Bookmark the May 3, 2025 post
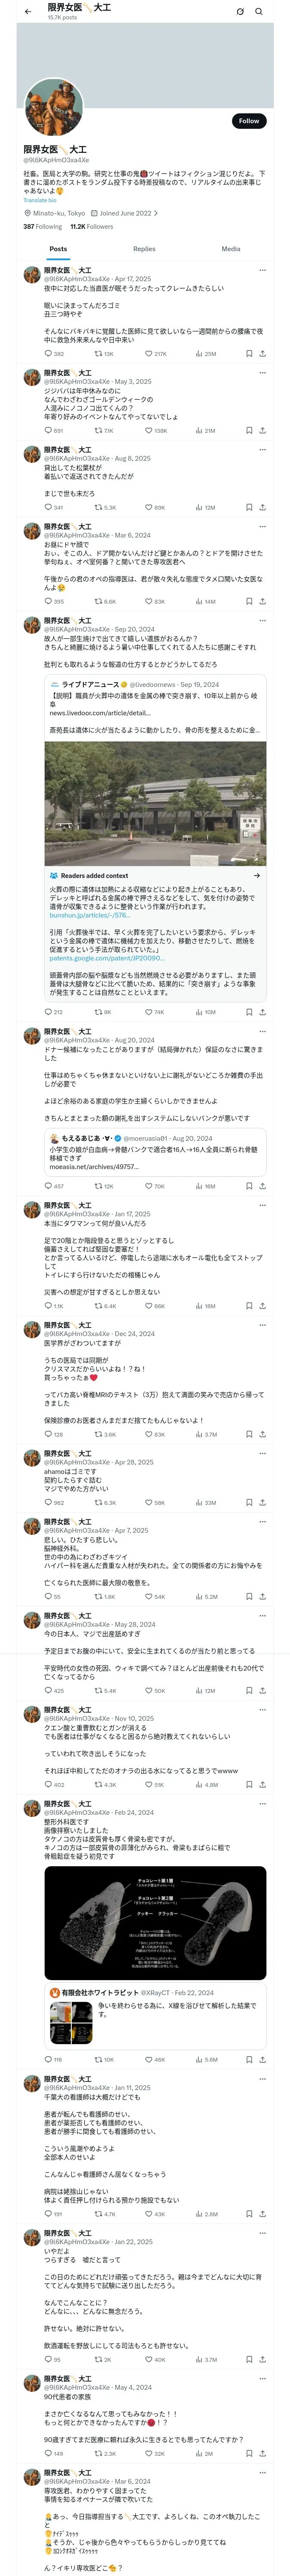290x2576 pixels. (x=249, y=430)
